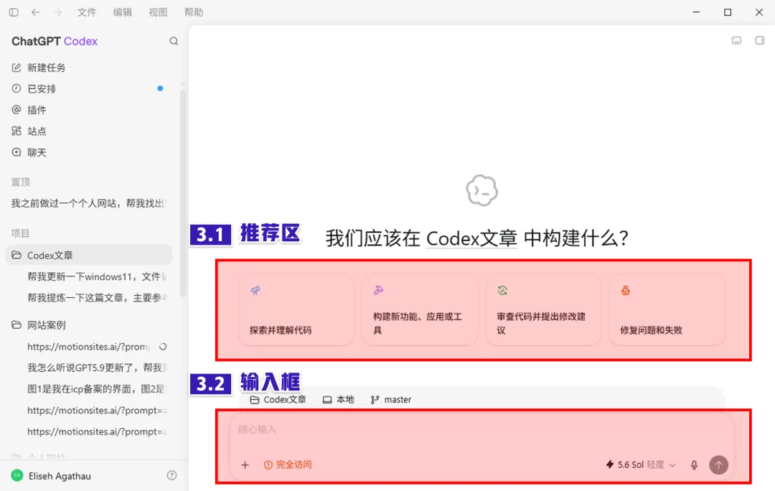Screen dimensions: 775x491
Task: Click the review icon on 审查代码 card
Action: [502, 290]
